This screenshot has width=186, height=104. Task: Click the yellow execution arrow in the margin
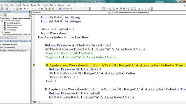(x=34, y=65)
